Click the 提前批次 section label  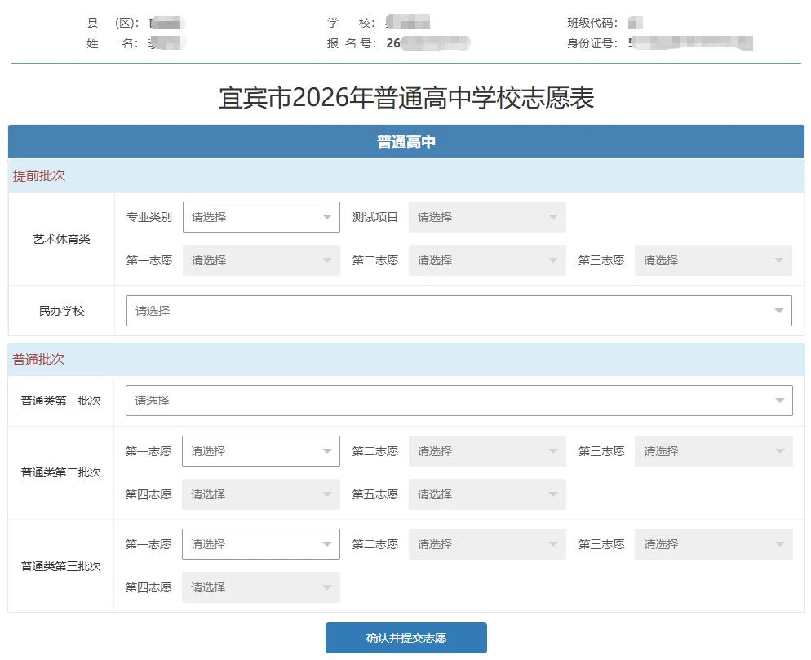click(x=30, y=175)
